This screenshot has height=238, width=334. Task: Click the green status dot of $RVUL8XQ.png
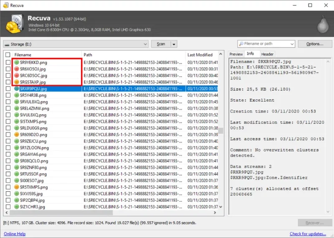click(x=17, y=102)
